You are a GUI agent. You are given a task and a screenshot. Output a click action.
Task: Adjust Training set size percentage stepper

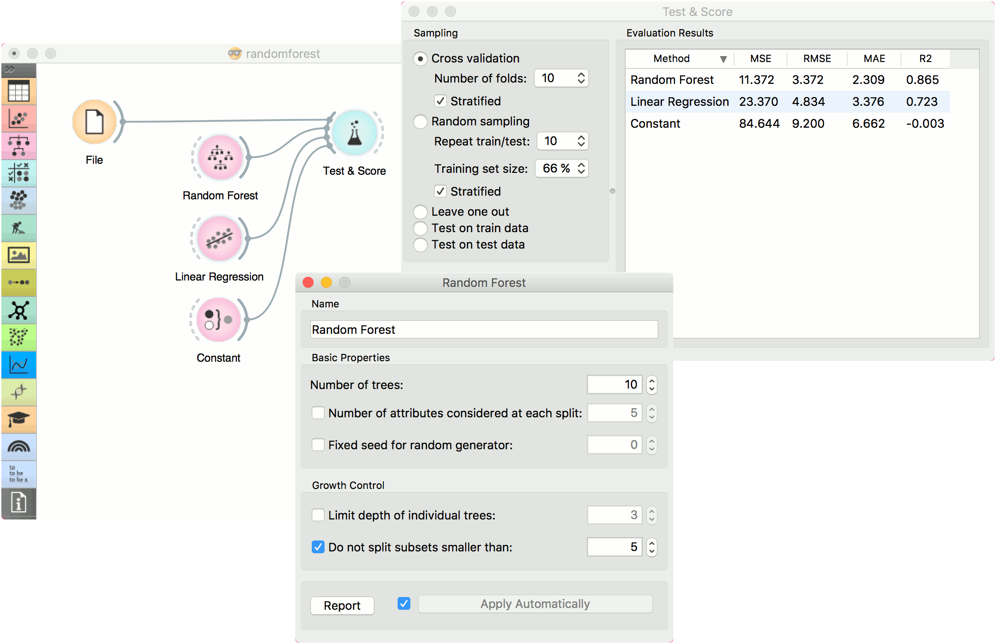tap(581, 168)
